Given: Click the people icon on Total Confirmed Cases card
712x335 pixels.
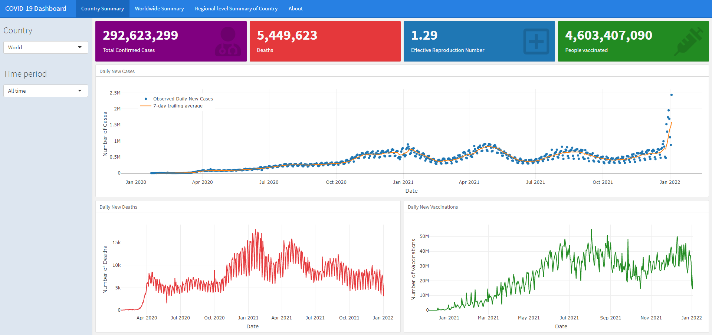Looking at the screenshot, I should pos(229,41).
